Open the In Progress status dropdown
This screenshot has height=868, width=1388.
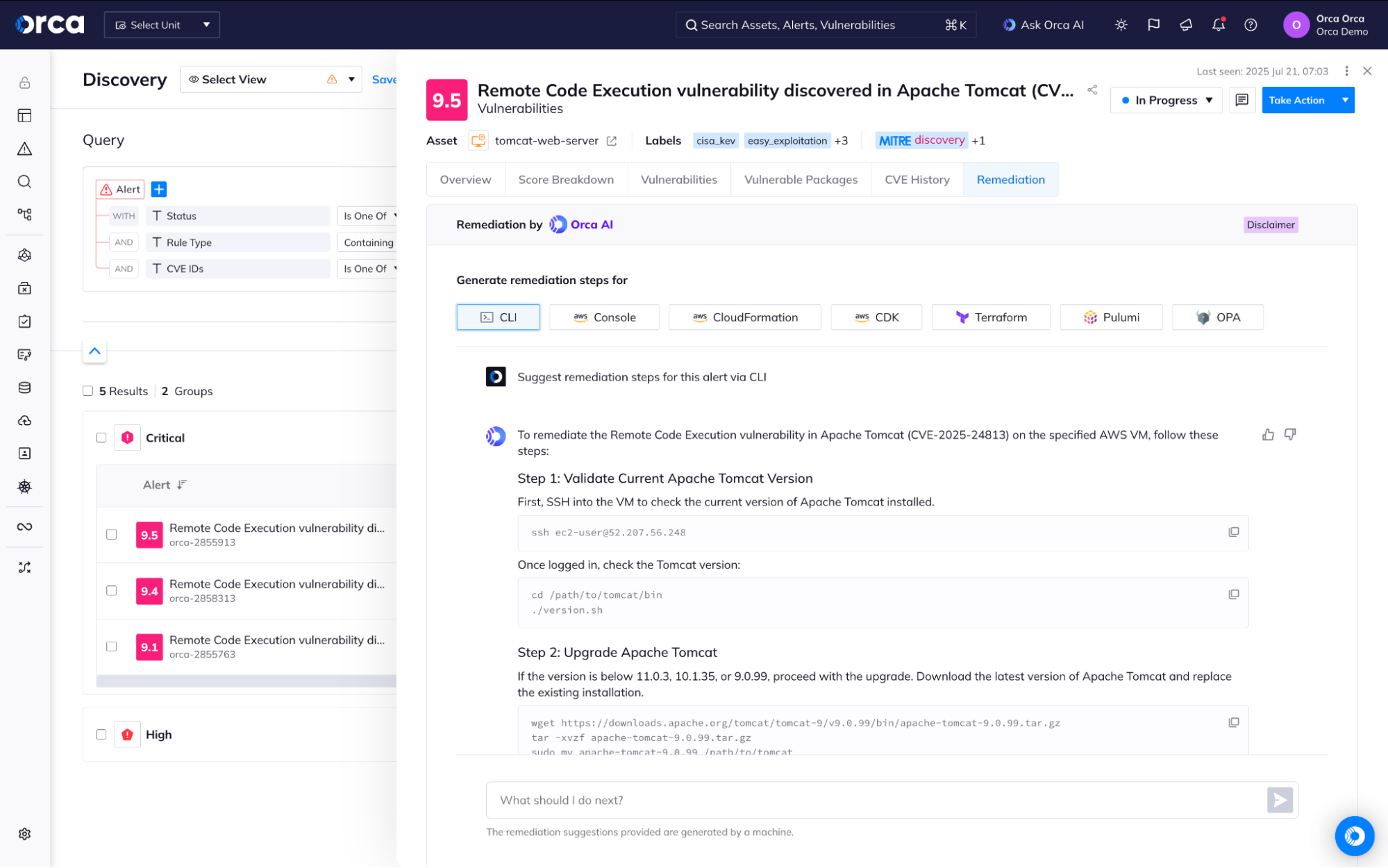[x=1166, y=100]
